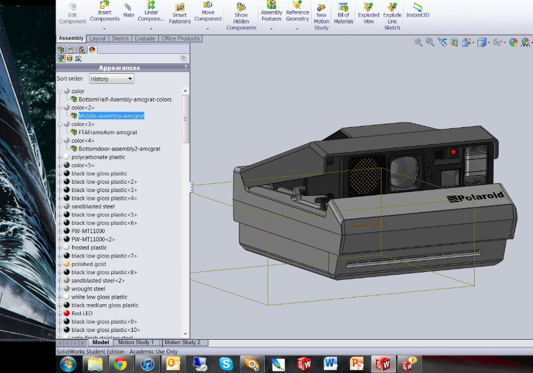Viewport: 533px width, 373px height.
Task: Open DisplayManager tab icon
Action: click(x=92, y=49)
